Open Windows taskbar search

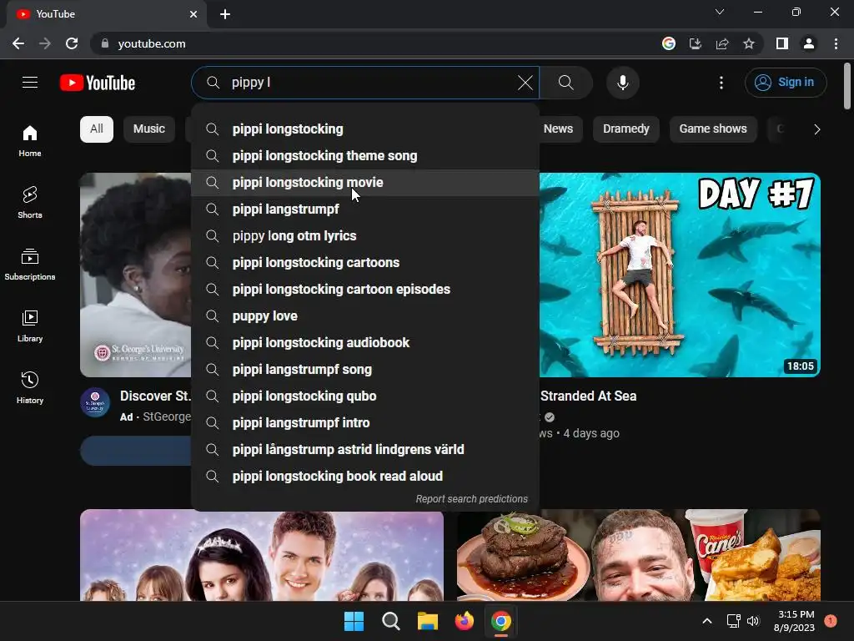390,621
